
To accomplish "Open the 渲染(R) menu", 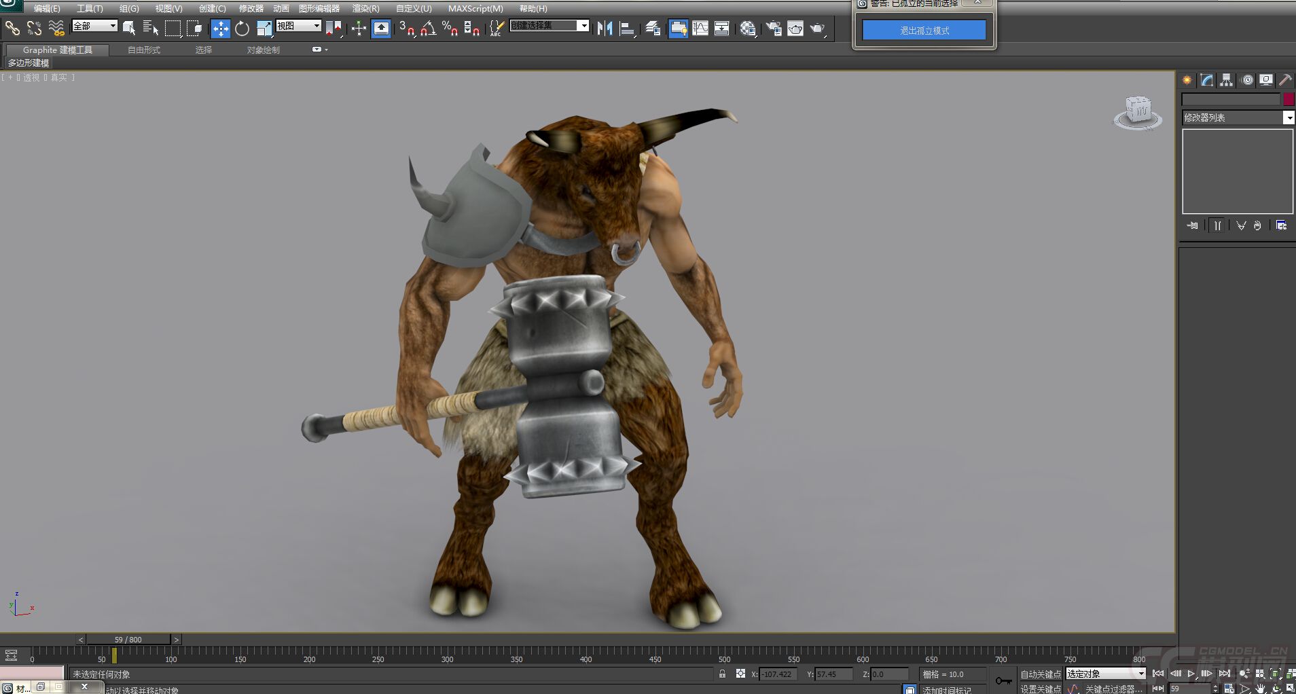I will tap(365, 8).
